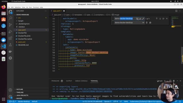This screenshot has width=183, height=103.
Task: Split the terminal panel
Action: [170, 81]
